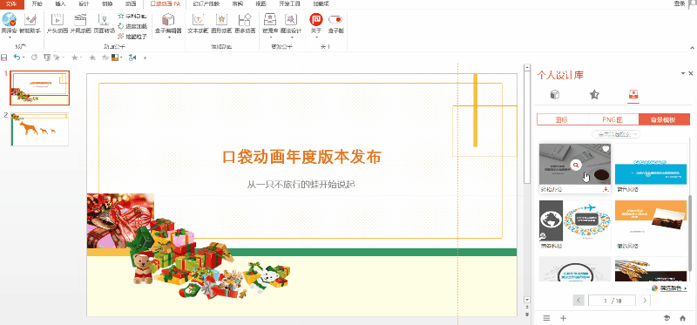Favorite the gray office template heart
This screenshot has height=325, width=697.
pyautogui.click(x=606, y=148)
